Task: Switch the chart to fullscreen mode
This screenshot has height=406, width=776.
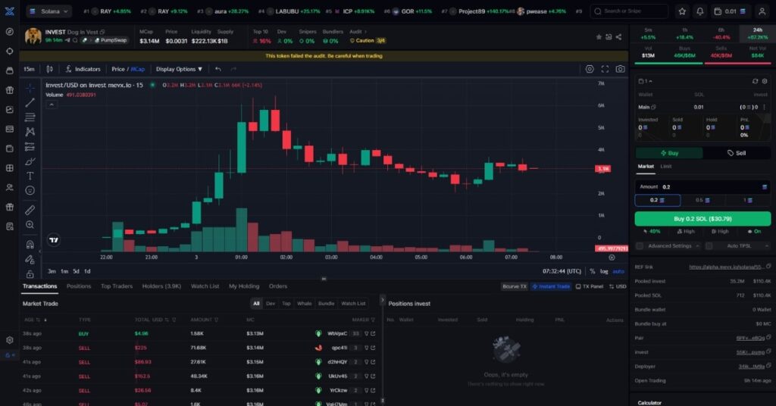Action: 605,69
